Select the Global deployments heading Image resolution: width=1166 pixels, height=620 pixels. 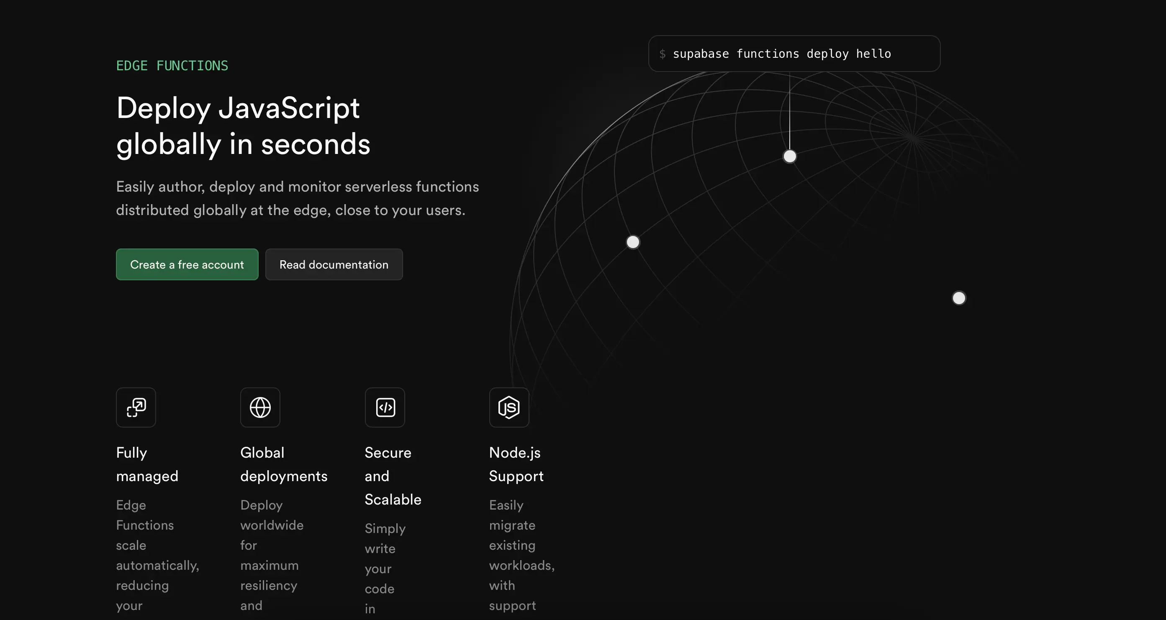tap(283, 464)
